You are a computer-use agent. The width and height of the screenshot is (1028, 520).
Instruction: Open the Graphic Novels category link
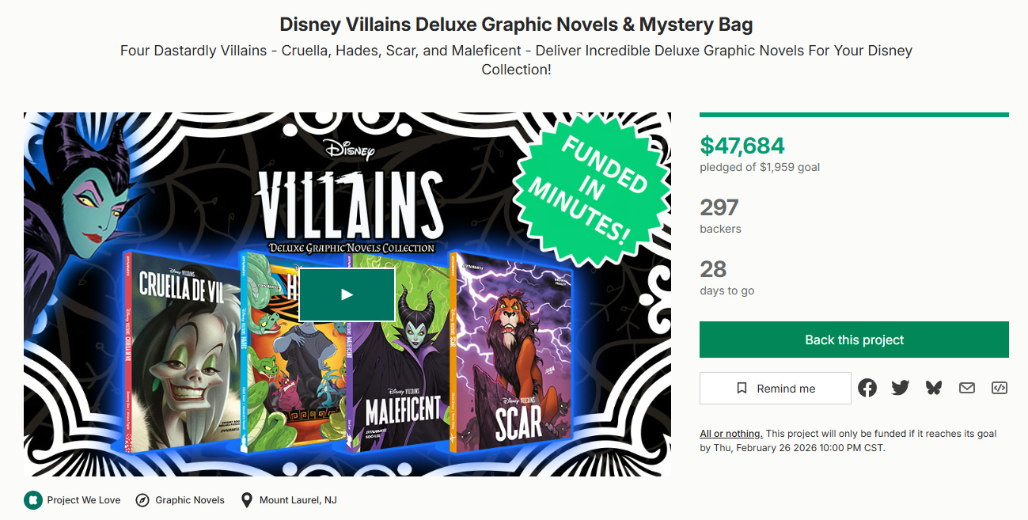(190, 500)
